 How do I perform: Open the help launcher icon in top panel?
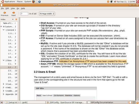click(39, 2)
